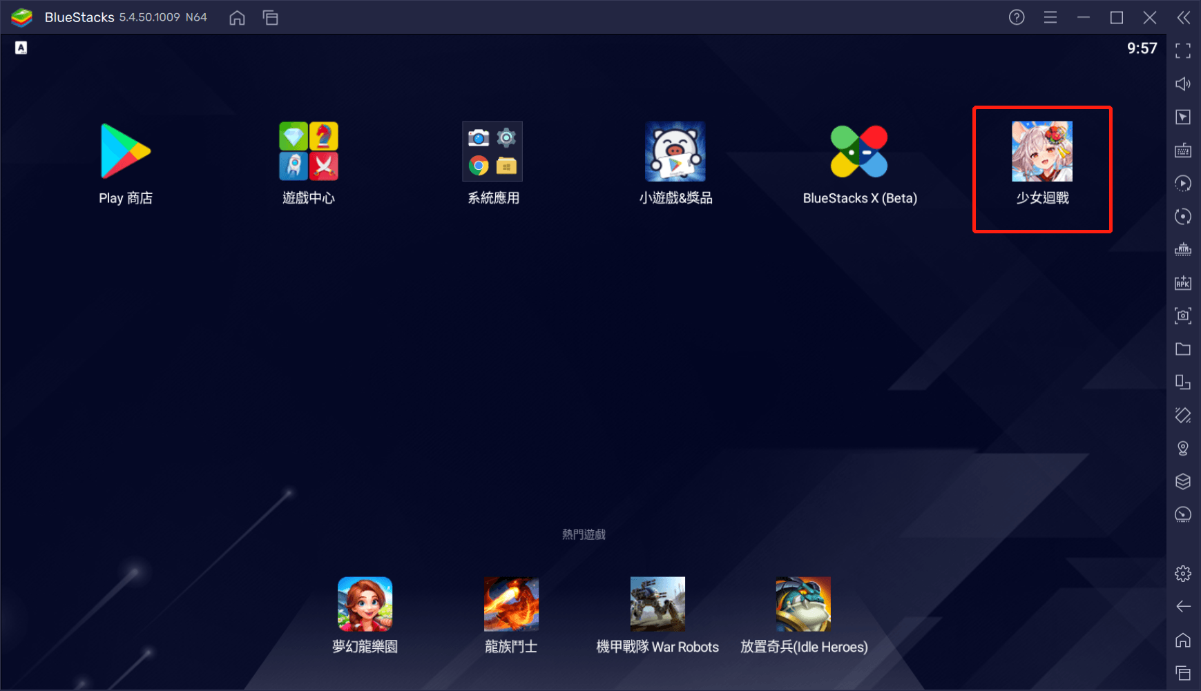Collapse the side toolbar with double chevron
Image resolution: width=1201 pixels, height=691 pixels.
(x=1184, y=17)
